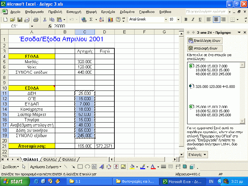This screenshot has width=248, height=186.
Task: Open the Arial Greek font dropdown
Action: [x=166, y=19]
